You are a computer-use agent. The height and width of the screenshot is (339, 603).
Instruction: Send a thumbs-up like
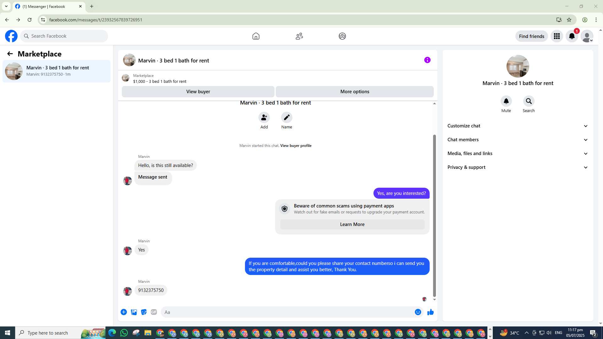(430, 312)
